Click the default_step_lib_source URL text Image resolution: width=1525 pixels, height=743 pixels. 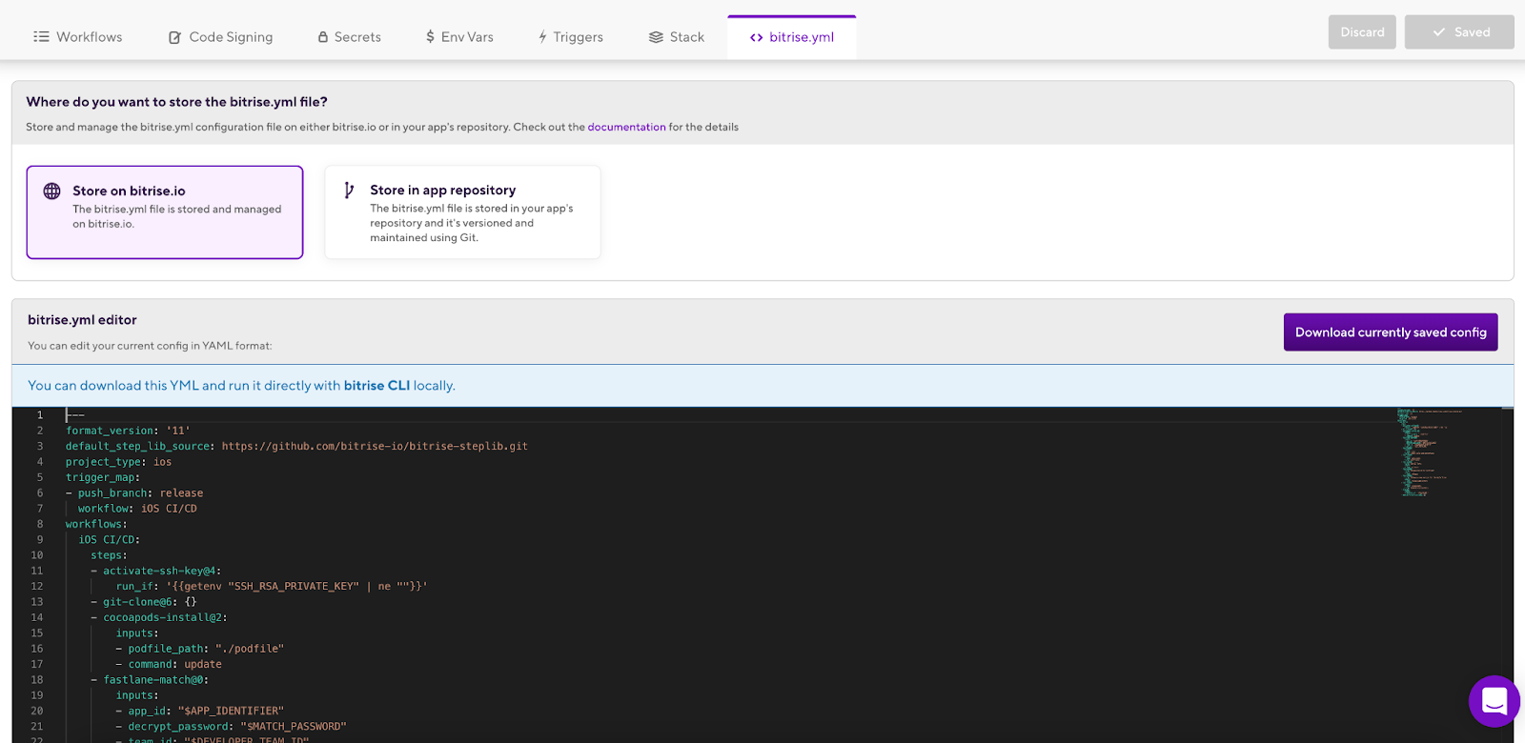tap(375, 446)
